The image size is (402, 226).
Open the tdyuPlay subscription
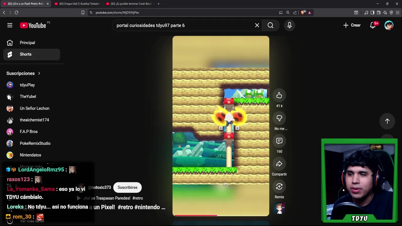click(31, 85)
